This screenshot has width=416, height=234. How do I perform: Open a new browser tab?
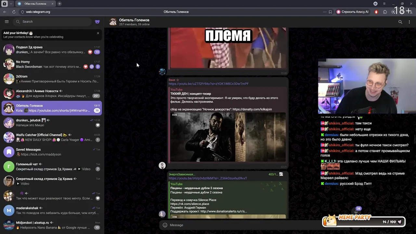59,4
